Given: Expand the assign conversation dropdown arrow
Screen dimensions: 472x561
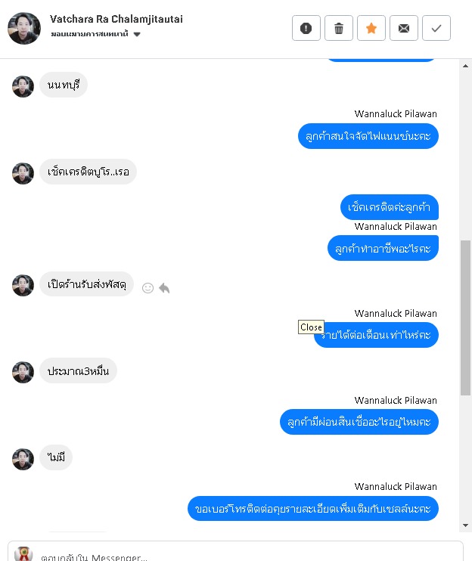Looking at the screenshot, I should tap(137, 34).
